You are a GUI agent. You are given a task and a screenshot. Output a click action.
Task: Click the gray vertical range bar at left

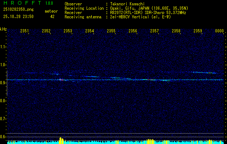pos(7,83)
